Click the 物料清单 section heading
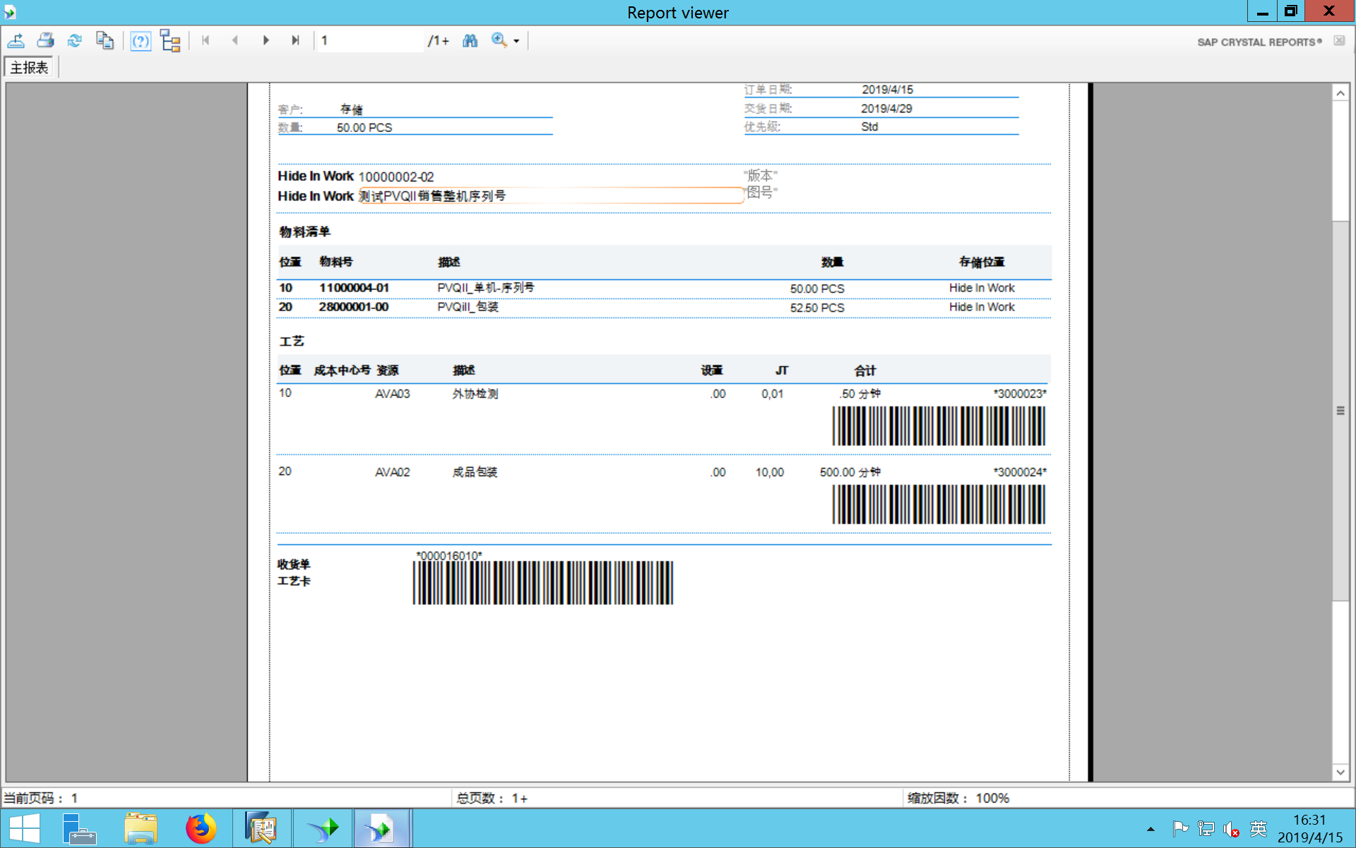This screenshot has height=848, width=1356. (304, 232)
